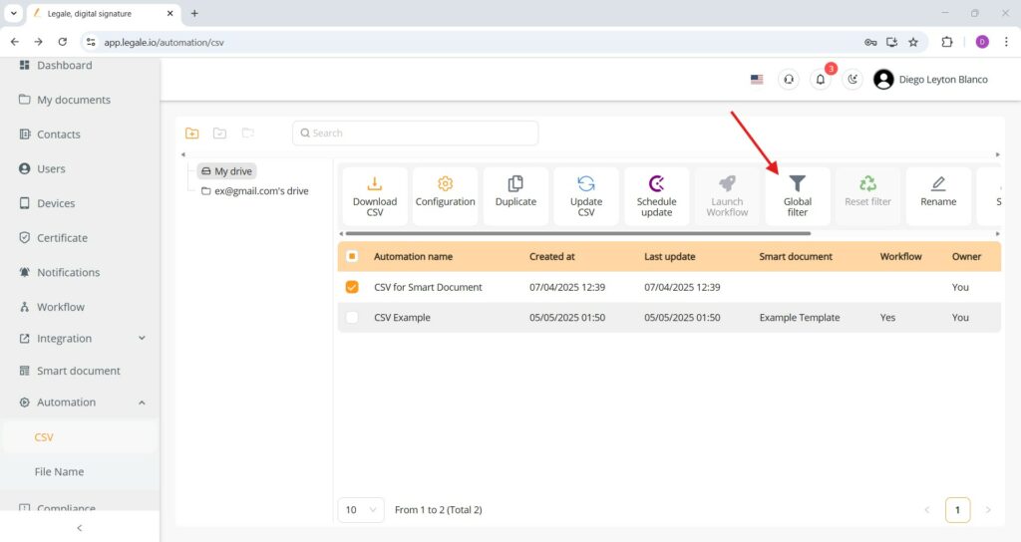Check the CSV Example row checkbox
This screenshot has width=1021, height=542.
click(x=352, y=318)
